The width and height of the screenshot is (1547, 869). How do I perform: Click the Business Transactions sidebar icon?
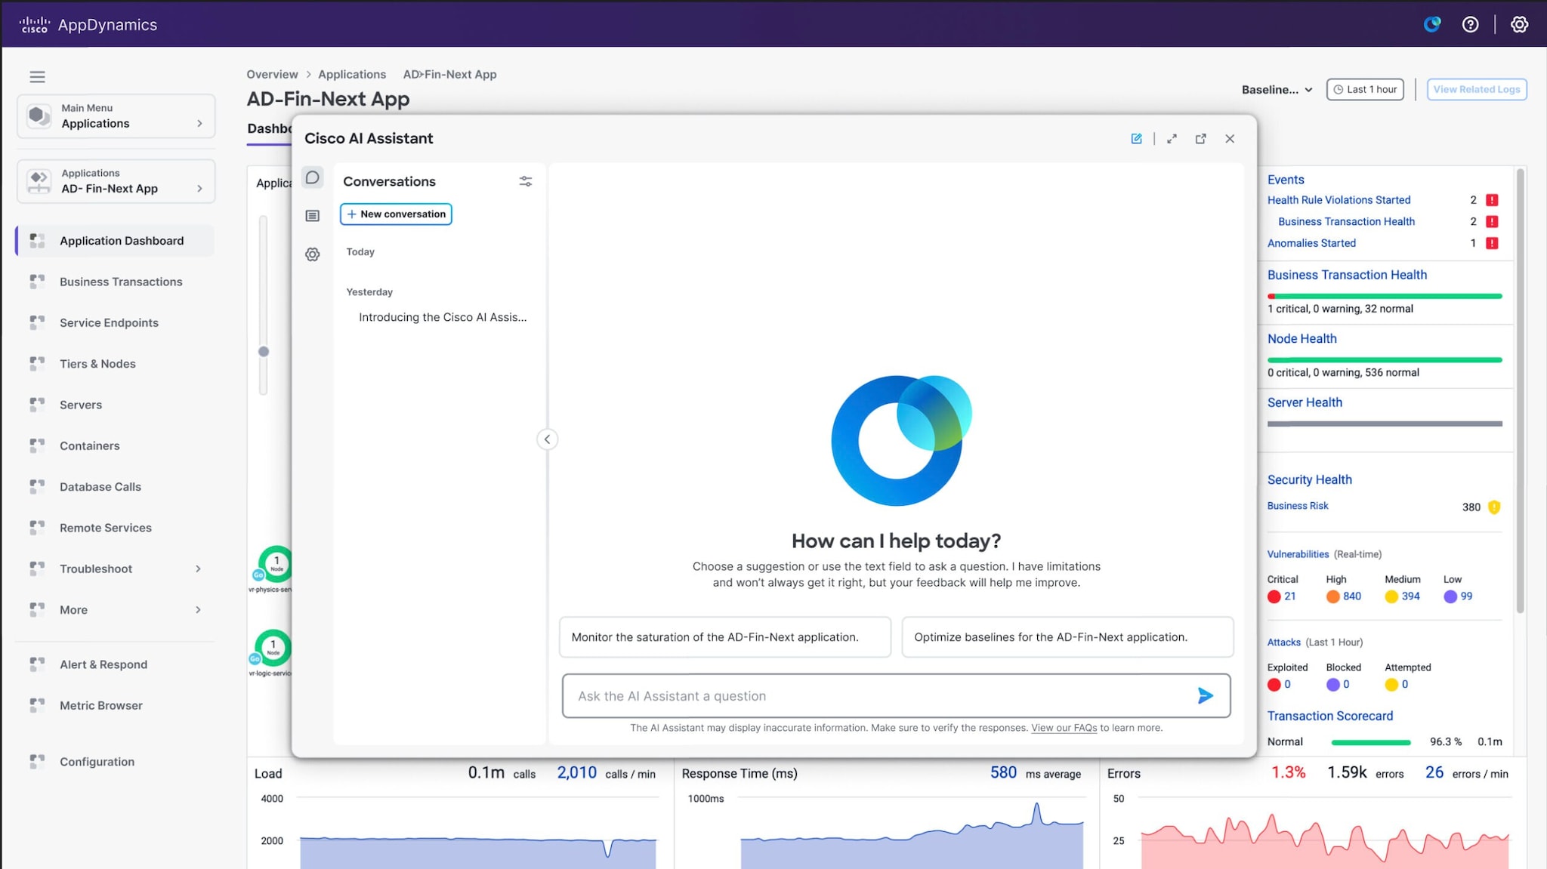coord(37,282)
